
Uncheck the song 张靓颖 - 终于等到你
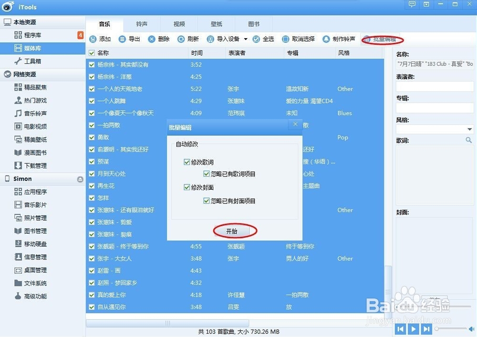click(92, 246)
